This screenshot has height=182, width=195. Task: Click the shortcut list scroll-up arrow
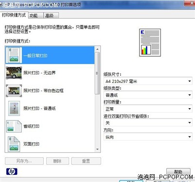(97, 49)
